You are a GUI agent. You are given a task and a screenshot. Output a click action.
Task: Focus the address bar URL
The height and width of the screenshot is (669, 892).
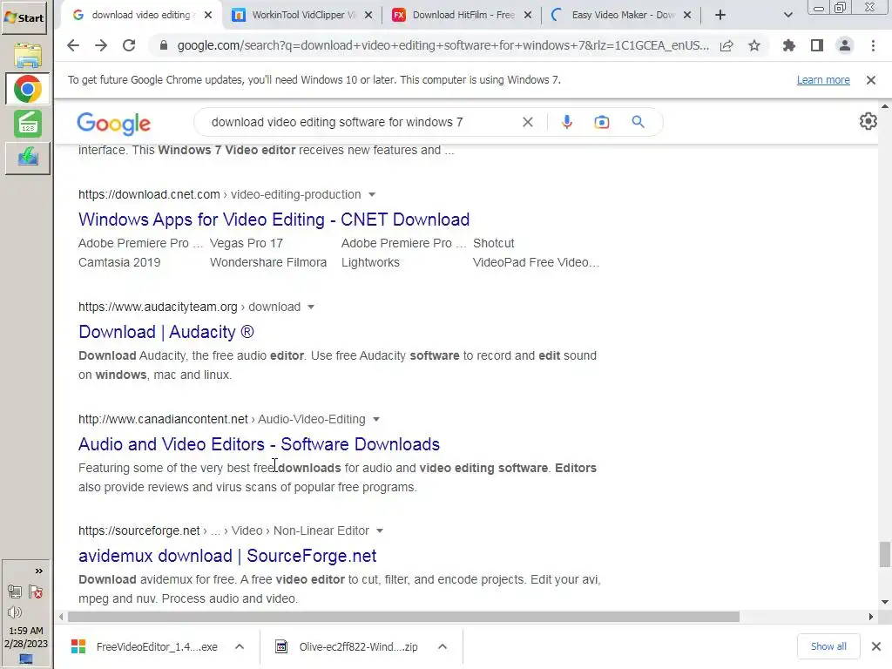coord(443,45)
